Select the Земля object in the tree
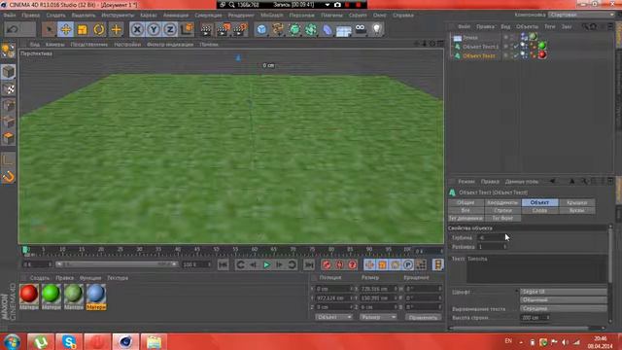 [470, 38]
